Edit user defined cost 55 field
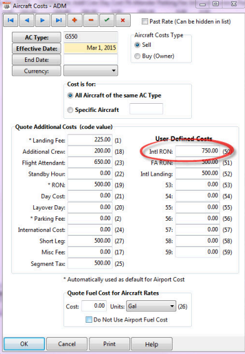 coord(197,207)
